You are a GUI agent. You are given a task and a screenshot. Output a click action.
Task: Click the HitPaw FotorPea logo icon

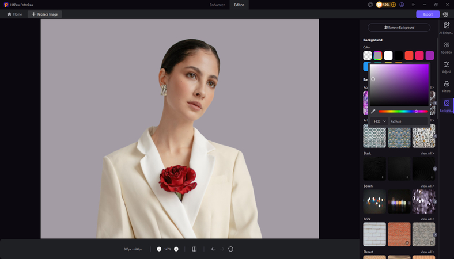(6, 5)
